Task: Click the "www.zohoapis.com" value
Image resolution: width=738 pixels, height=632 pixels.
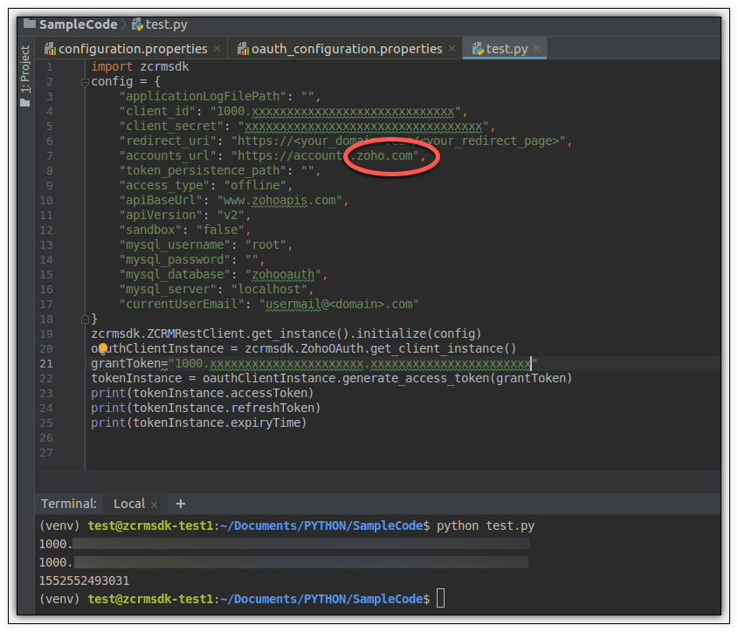Action: click(x=279, y=201)
